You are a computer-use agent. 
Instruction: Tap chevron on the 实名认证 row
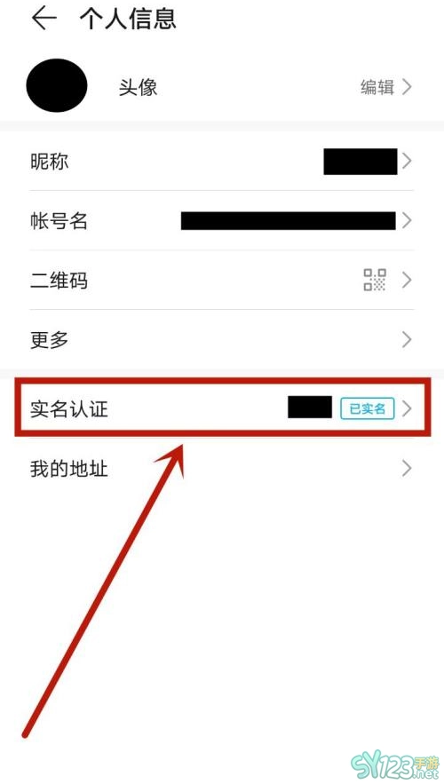pos(407,408)
